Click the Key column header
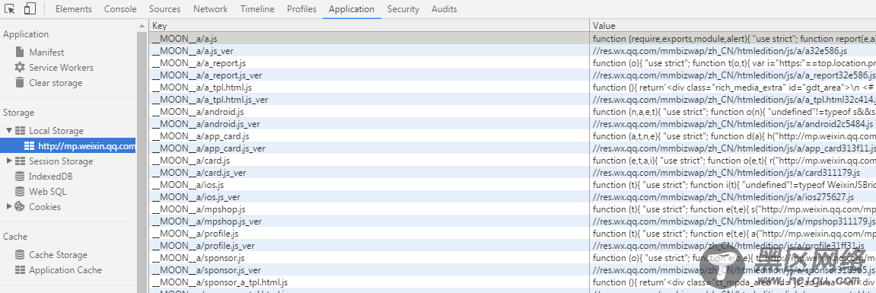This screenshot has width=876, height=293. click(x=369, y=26)
